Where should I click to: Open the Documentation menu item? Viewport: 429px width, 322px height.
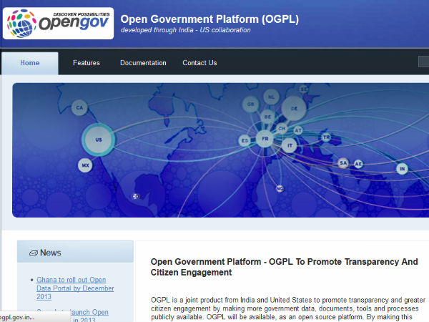[x=143, y=63]
